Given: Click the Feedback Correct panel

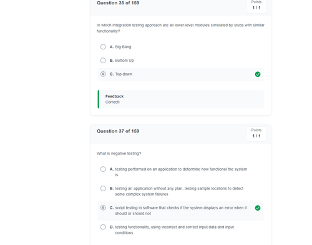Looking at the screenshot, I should (180, 99).
